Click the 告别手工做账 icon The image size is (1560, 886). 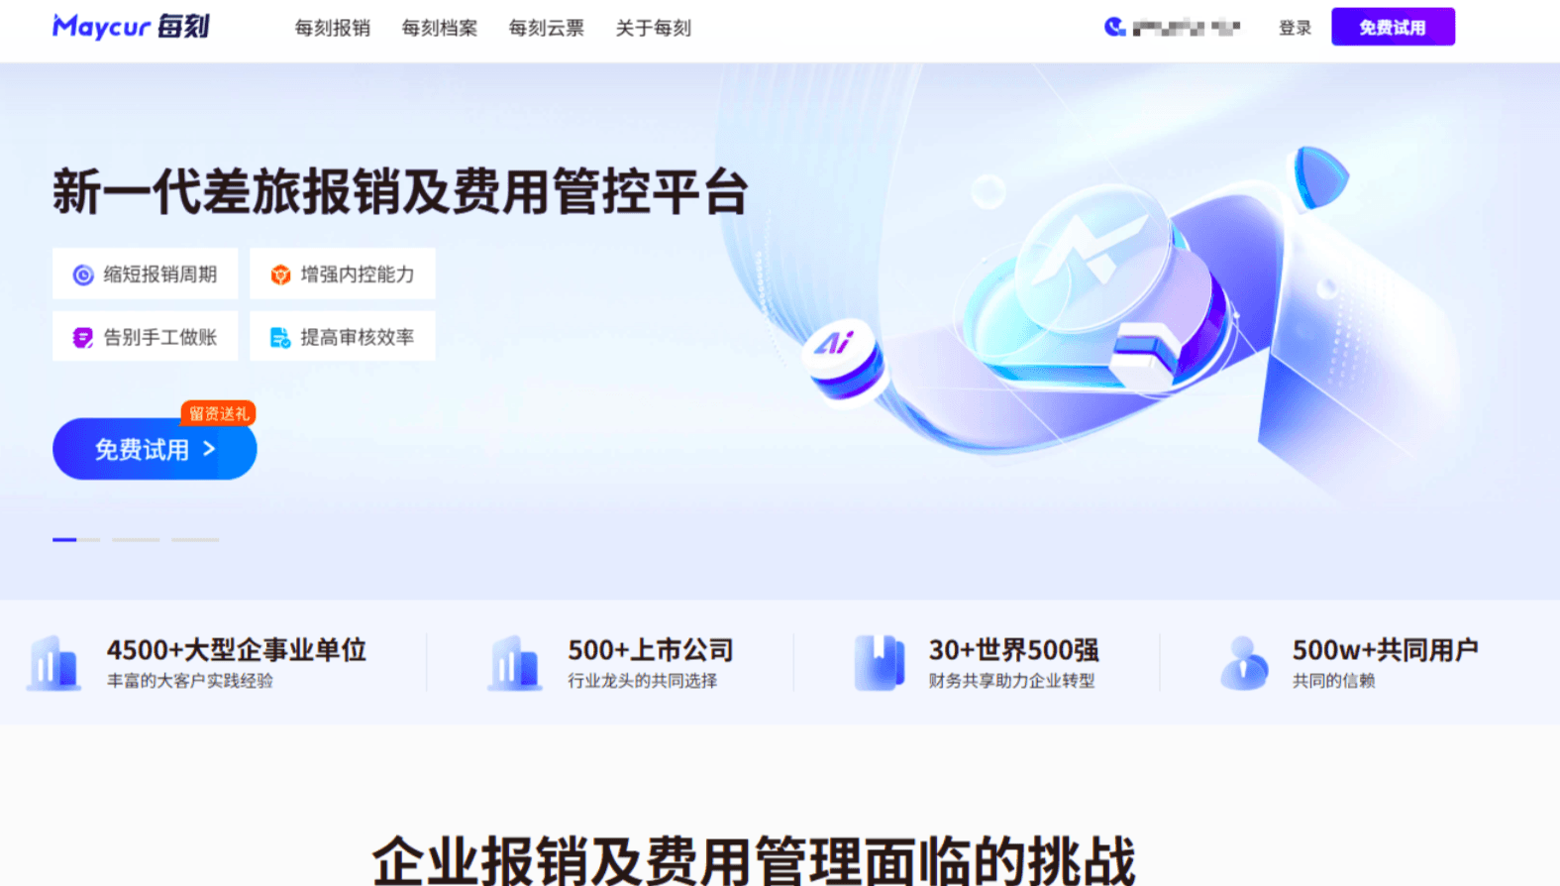click(x=83, y=337)
